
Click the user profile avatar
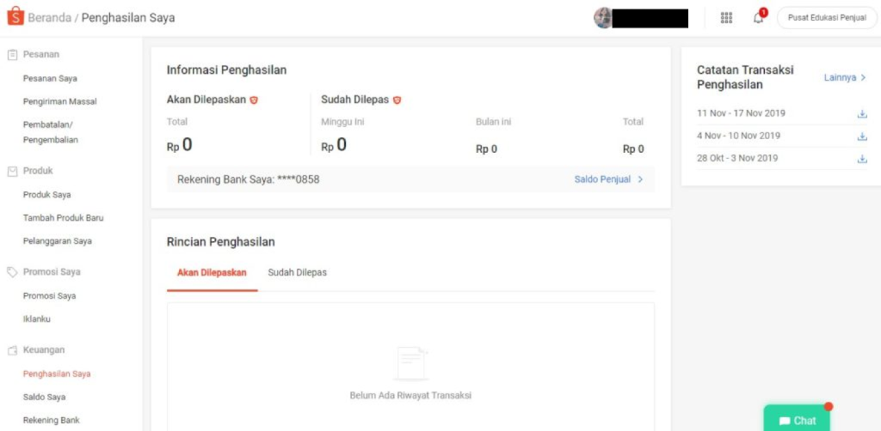[603, 18]
